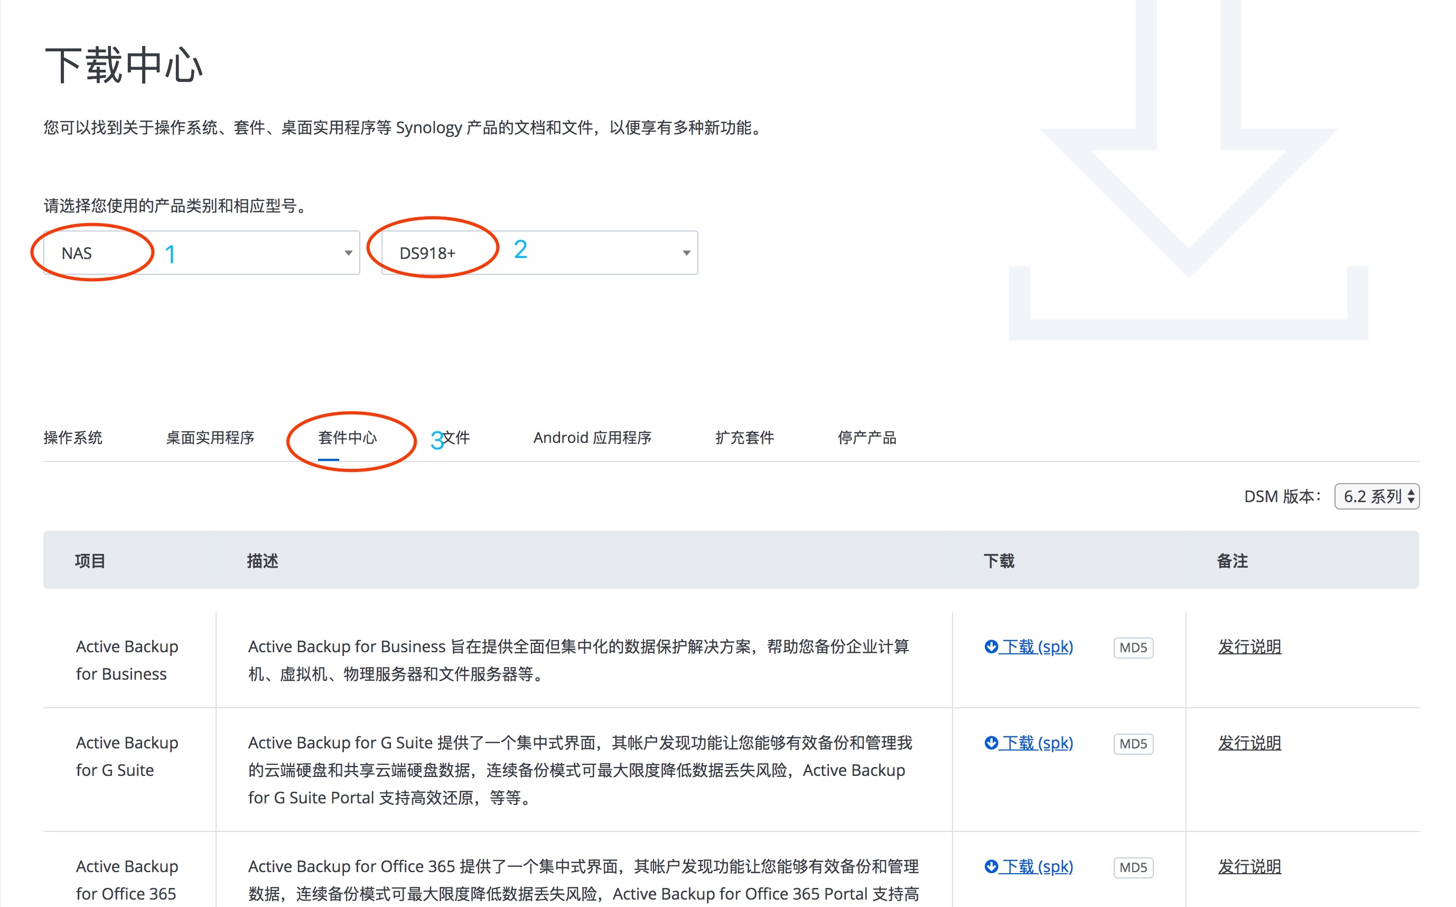The height and width of the screenshot is (907, 1456).
Task: Open the DS918+ model dropdown
Action: tap(539, 253)
